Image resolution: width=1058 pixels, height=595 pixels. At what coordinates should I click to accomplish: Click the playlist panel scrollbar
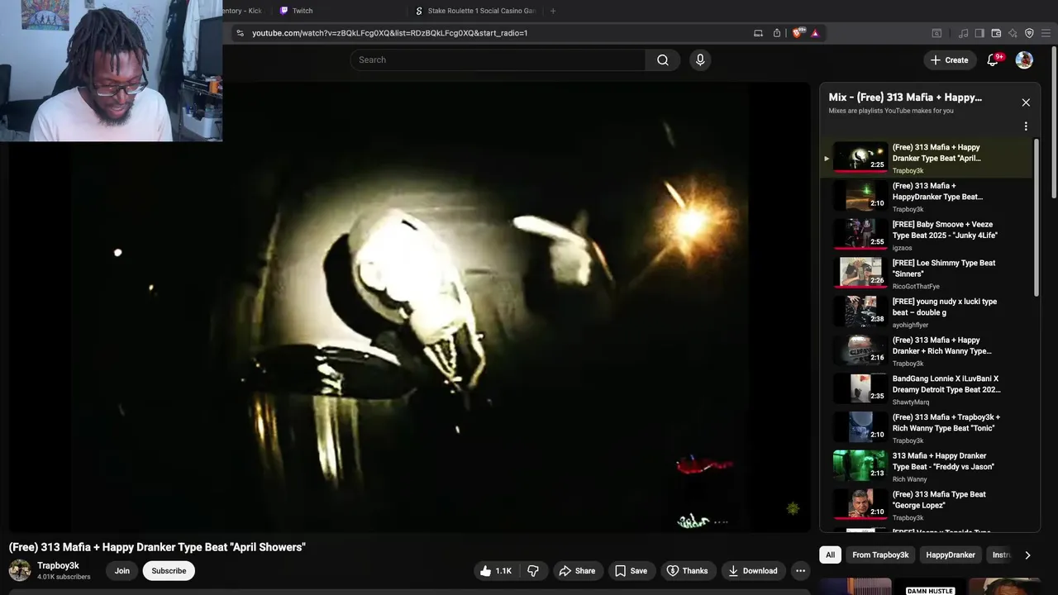click(1037, 217)
